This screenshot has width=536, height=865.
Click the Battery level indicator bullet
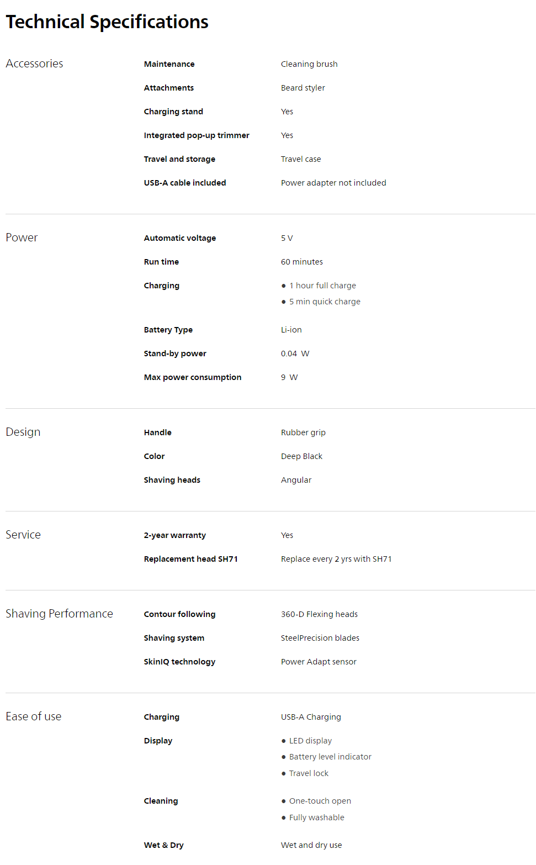coord(330,757)
